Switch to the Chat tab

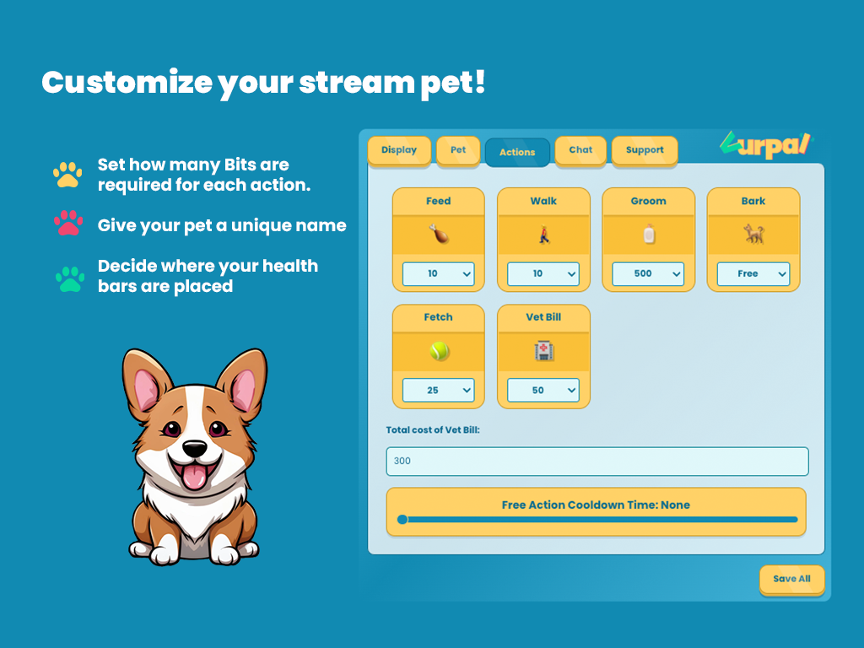[x=580, y=150]
